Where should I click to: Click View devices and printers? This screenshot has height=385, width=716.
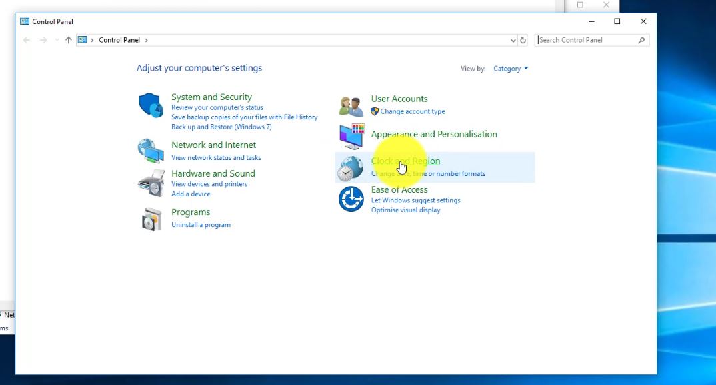coord(209,183)
